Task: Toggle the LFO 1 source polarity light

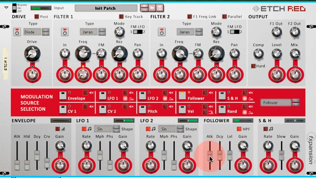Action: click(x=125, y=98)
